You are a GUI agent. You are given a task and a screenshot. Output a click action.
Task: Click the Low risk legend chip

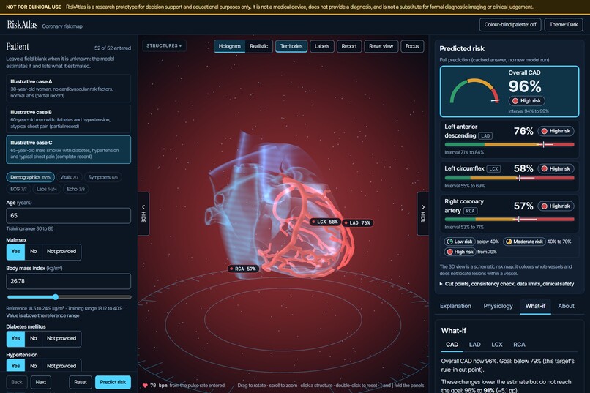459,242
